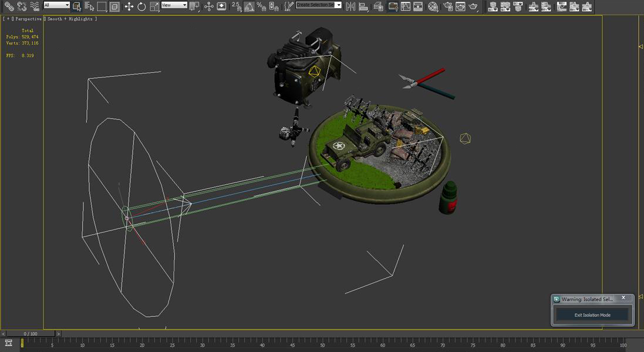644x352 pixels.
Task: Click the Render Production teapot
Action: tap(474, 6)
